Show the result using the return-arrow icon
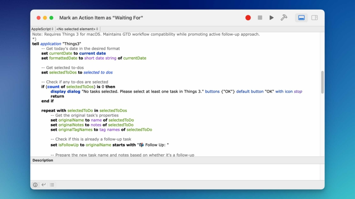The image size is (355, 199). (43, 185)
